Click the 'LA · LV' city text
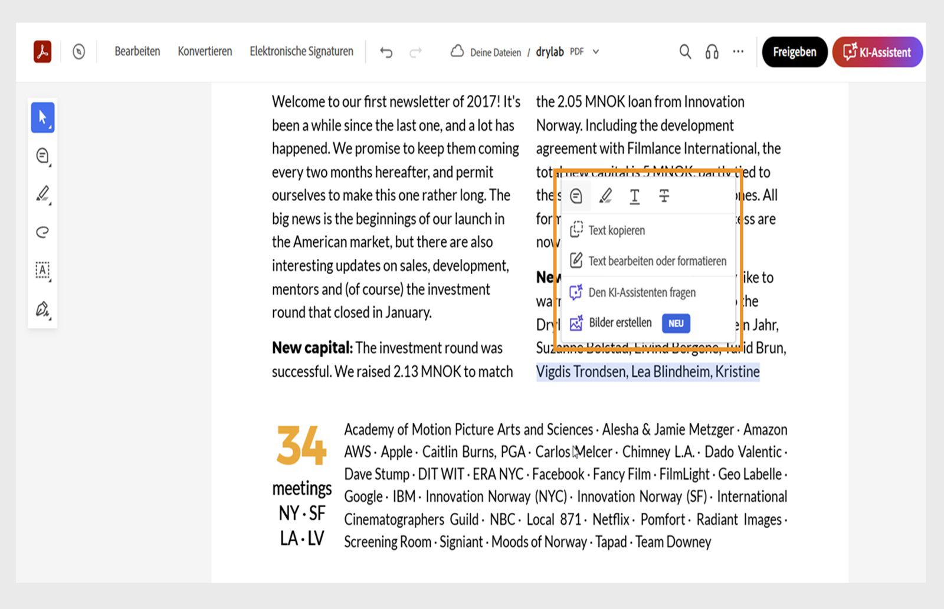 [301, 538]
